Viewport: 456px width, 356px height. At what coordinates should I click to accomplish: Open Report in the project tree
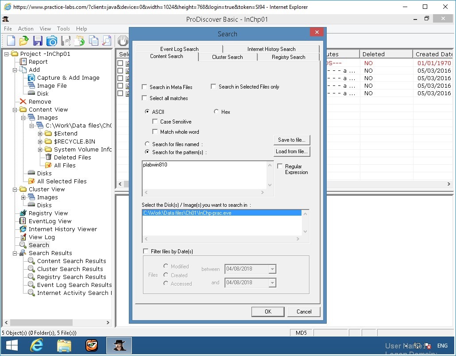(x=38, y=62)
